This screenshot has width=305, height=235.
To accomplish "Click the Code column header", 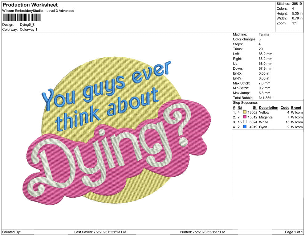I will coord(285,108).
